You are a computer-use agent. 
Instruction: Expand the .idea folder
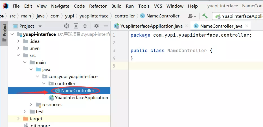[x=18, y=41]
